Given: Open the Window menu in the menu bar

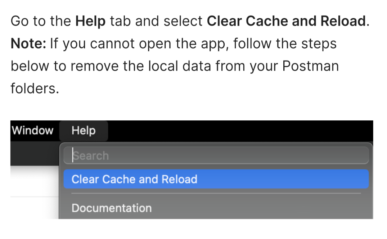Looking at the screenshot, I should click(x=32, y=130).
